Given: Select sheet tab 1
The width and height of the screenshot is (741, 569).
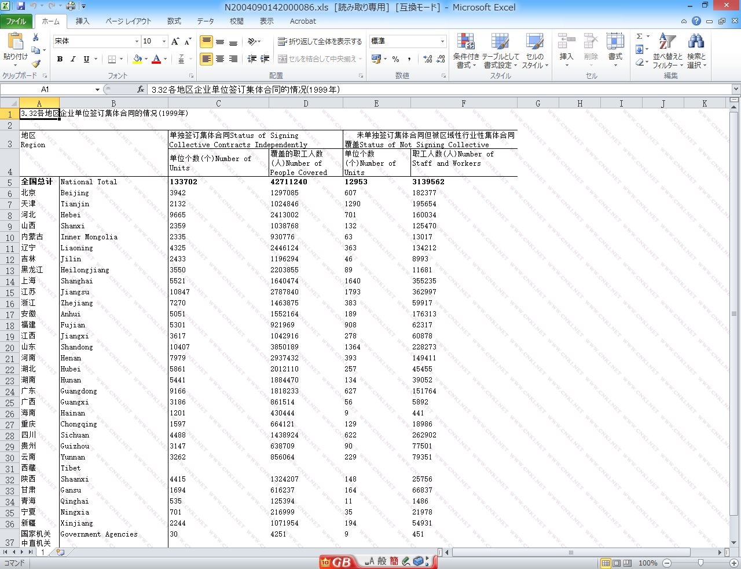Looking at the screenshot, I should [42, 552].
